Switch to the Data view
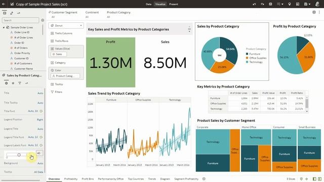Viewport: 324px width, 182px height. 148,4
